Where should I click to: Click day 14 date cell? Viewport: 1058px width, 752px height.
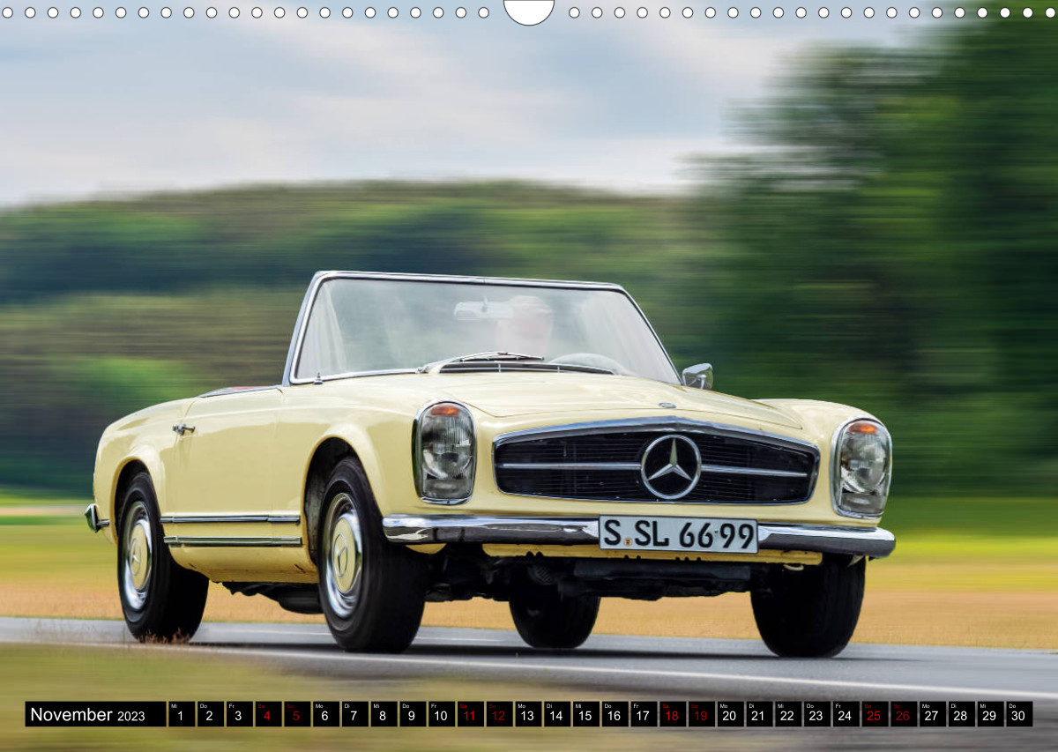(556, 714)
